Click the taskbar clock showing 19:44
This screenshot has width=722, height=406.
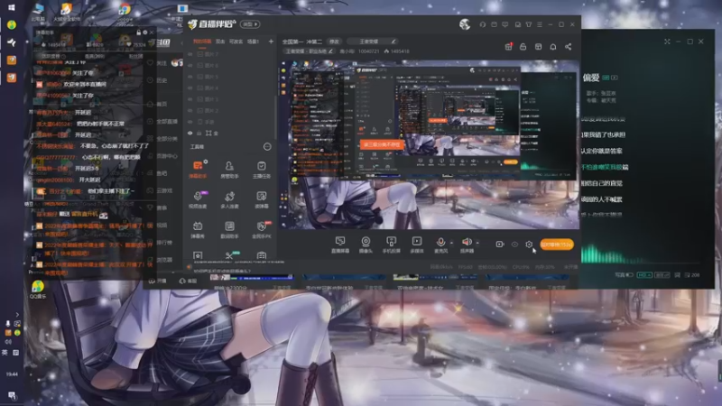click(12, 374)
